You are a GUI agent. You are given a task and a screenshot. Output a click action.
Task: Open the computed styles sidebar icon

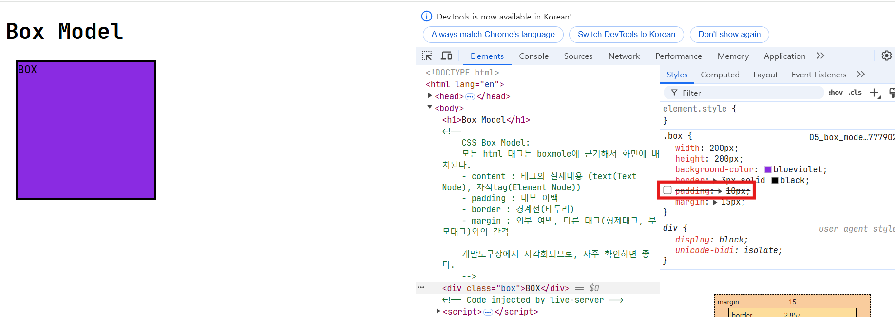click(x=892, y=93)
